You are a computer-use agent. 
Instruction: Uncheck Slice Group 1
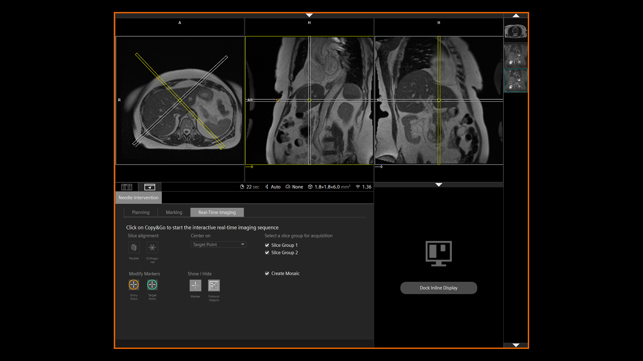point(267,245)
